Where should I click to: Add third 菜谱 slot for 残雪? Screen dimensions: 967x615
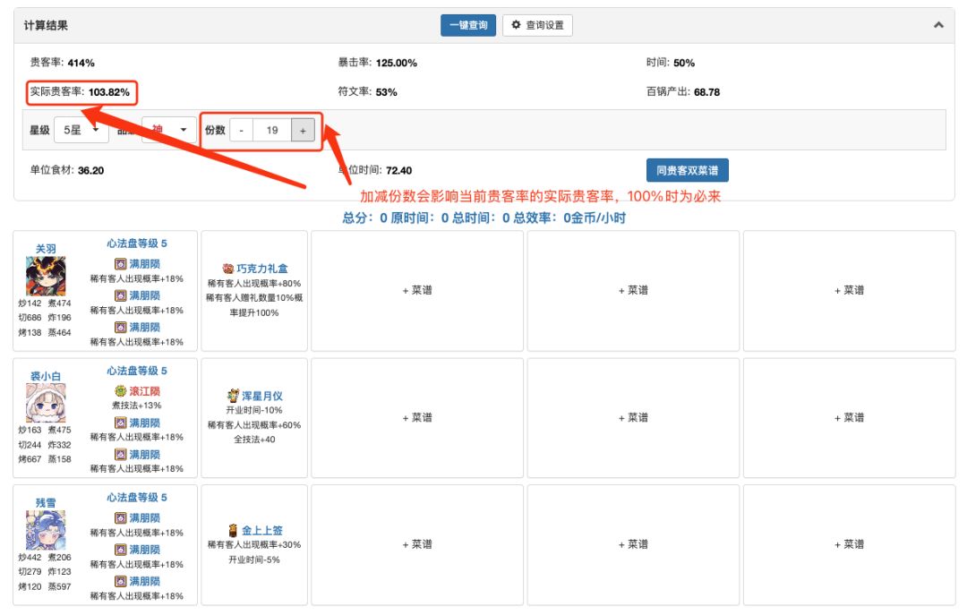[x=849, y=544]
